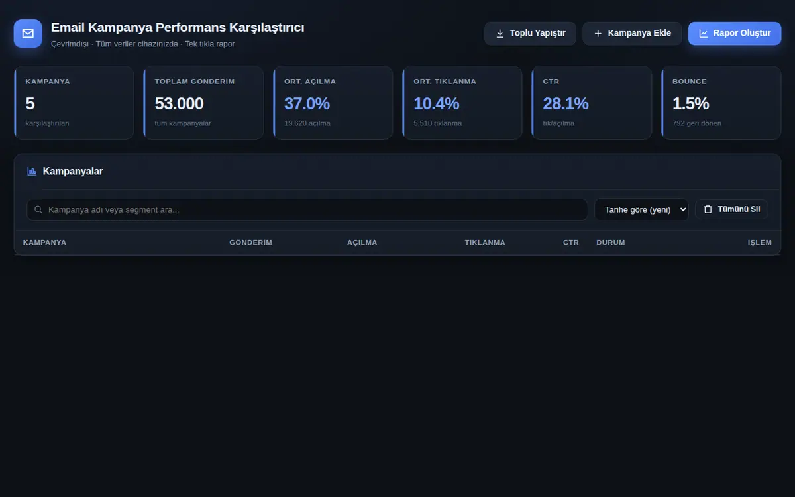Screen dimensions: 795x497
Task: Open the Tarihe göre (yeni) sort dropdown
Action: (641, 210)
